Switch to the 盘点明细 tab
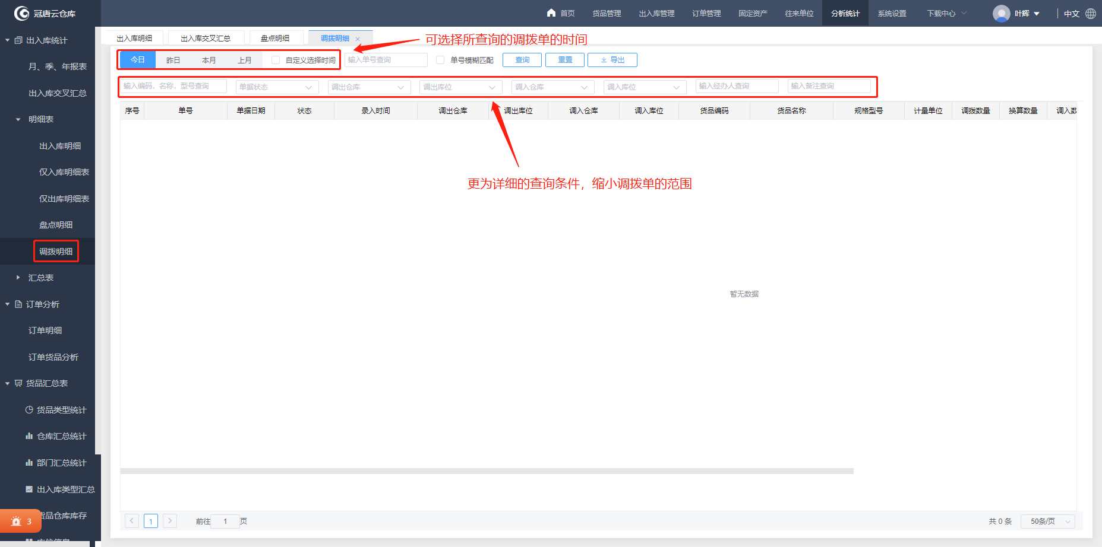The width and height of the screenshot is (1102, 547). coord(275,38)
